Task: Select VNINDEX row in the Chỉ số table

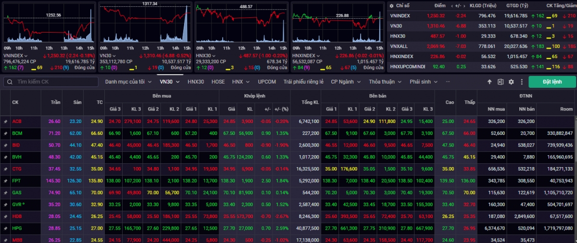Action: 481,16
